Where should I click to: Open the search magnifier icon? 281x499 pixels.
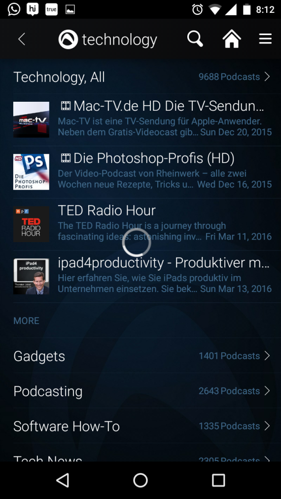[195, 39]
